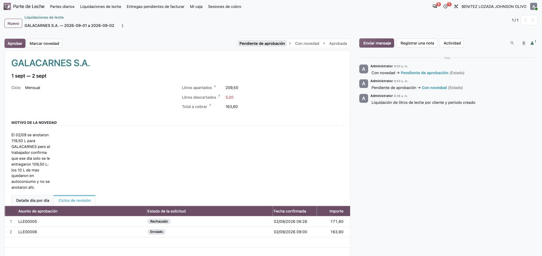Open the user avatar menu

pyautogui.click(x=534, y=7)
